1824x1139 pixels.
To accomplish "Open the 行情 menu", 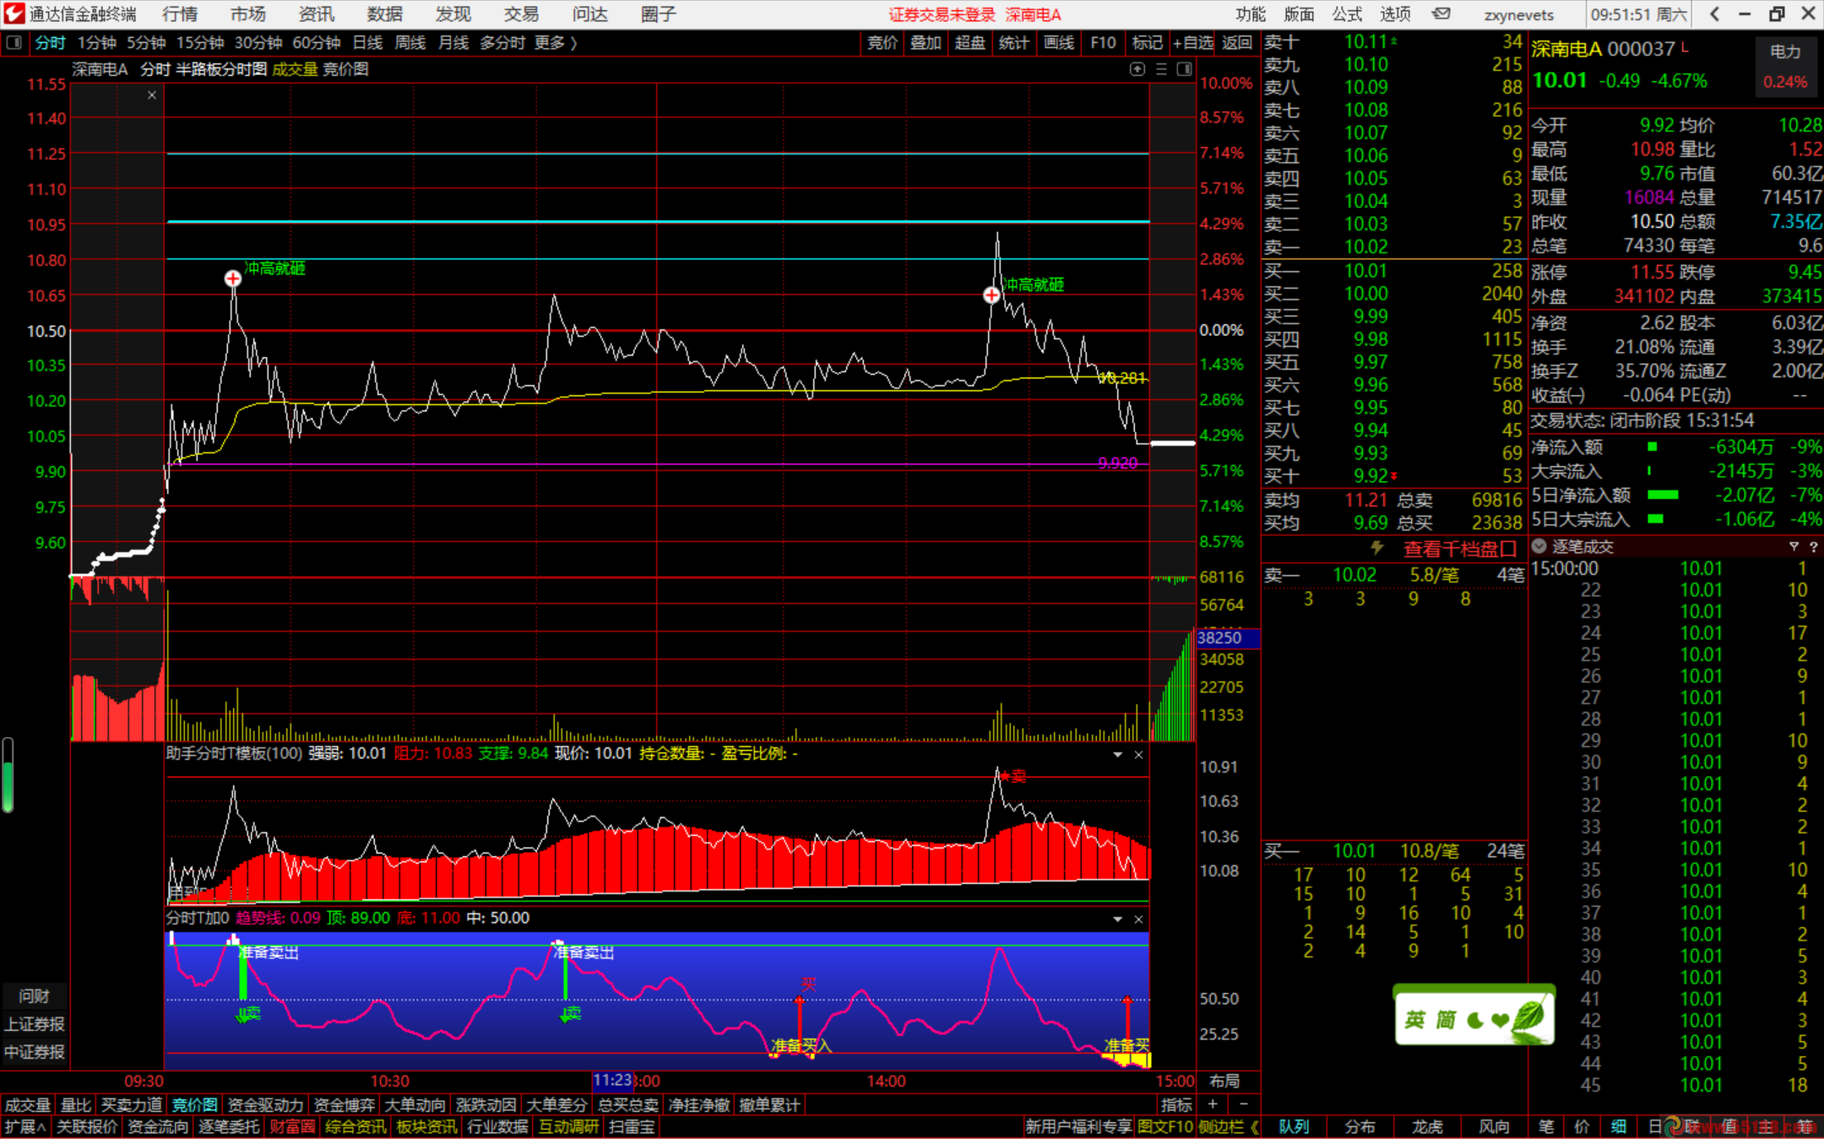I will tap(179, 14).
